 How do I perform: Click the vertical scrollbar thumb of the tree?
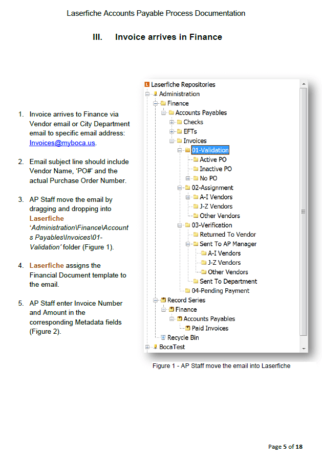pos(304,212)
